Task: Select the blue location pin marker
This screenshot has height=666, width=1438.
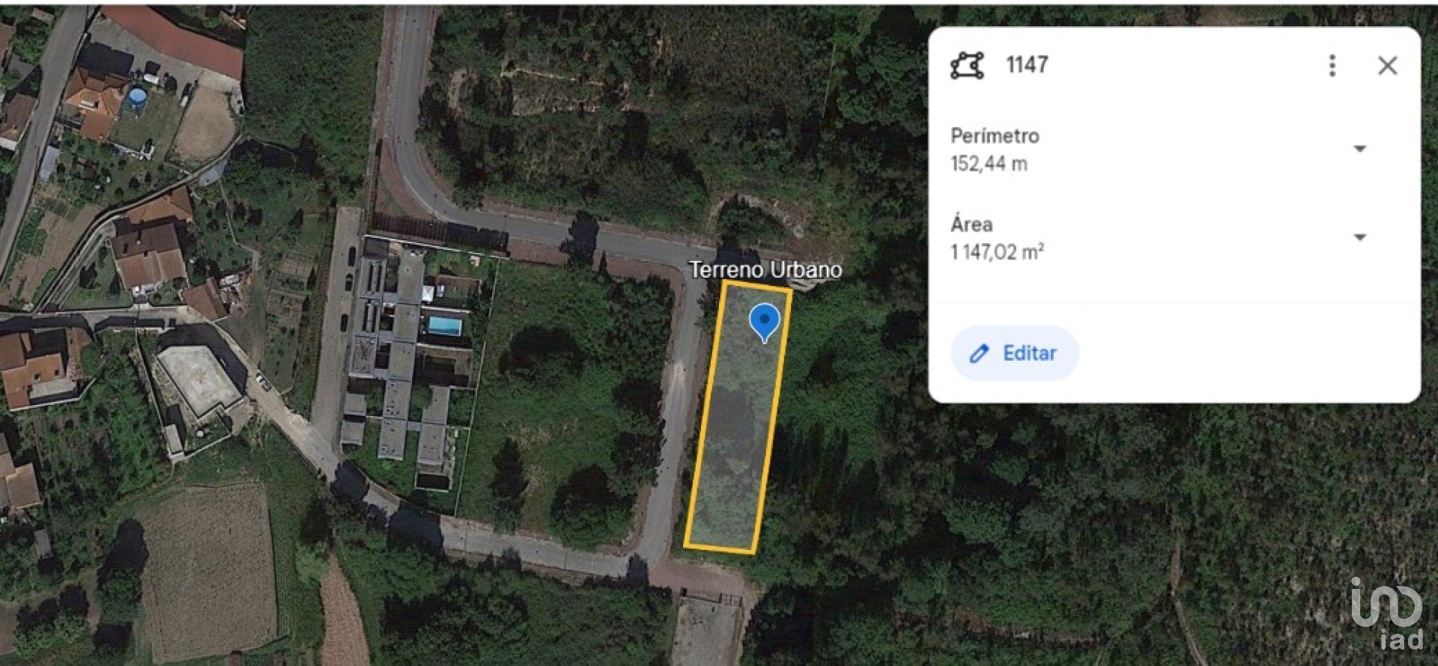Action: (765, 323)
